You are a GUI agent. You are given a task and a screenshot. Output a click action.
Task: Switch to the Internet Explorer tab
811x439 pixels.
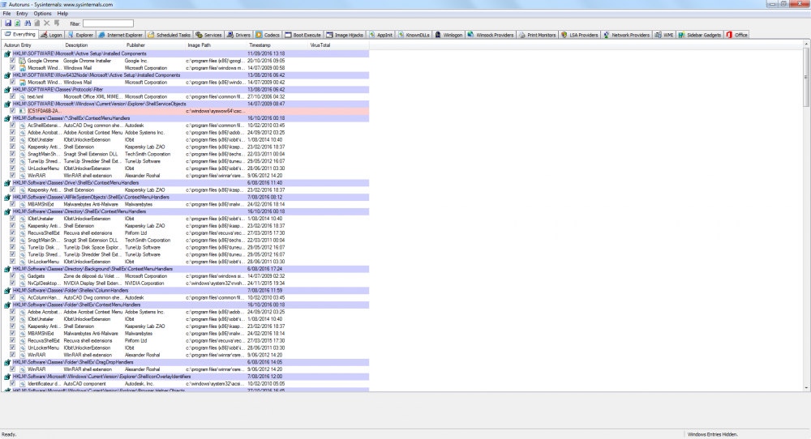[121, 35]
